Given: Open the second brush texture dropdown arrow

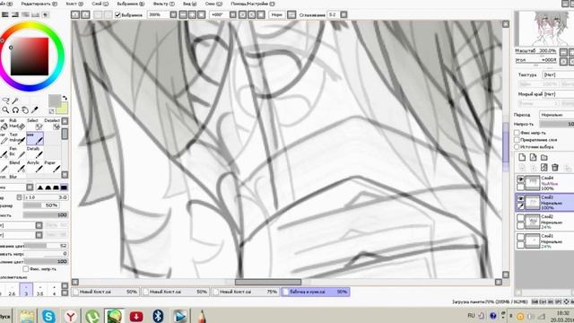Looking at the screenshot, I should [x=39, y=235].
